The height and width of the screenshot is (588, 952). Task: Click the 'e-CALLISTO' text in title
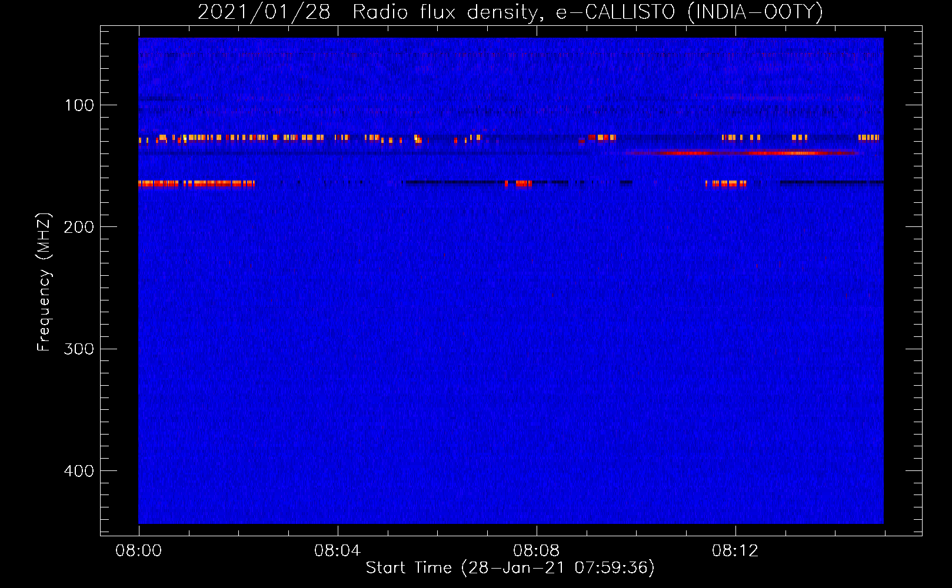point(616,12)
